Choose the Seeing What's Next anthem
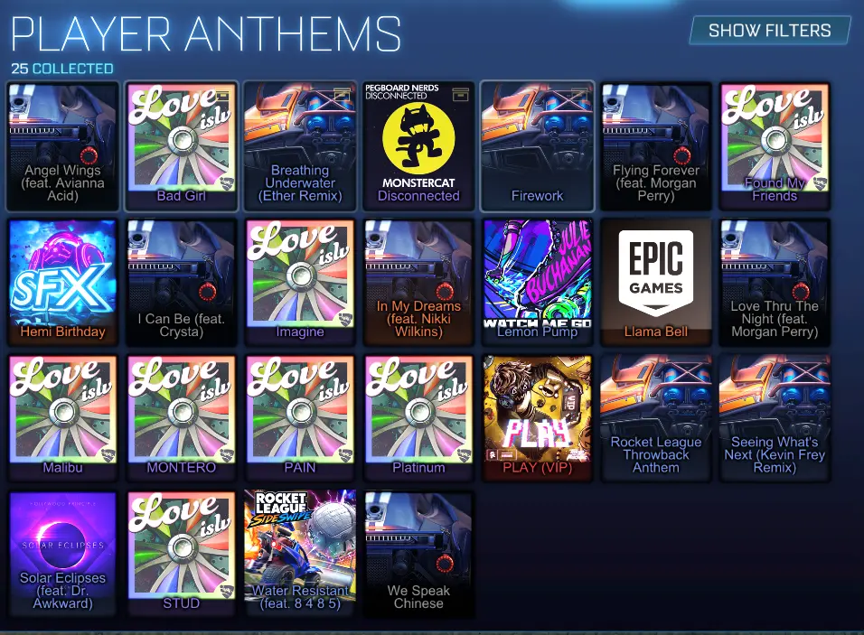This screenshot has height=635, width=864. (775, 418)
